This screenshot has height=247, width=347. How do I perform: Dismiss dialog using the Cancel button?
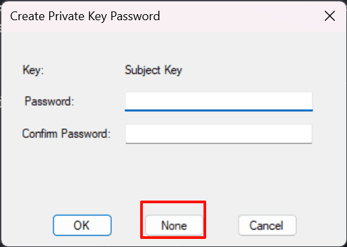pyautogui.click(x=267, y=225)
